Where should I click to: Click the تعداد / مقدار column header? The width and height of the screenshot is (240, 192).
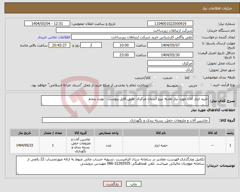(53, 133)
